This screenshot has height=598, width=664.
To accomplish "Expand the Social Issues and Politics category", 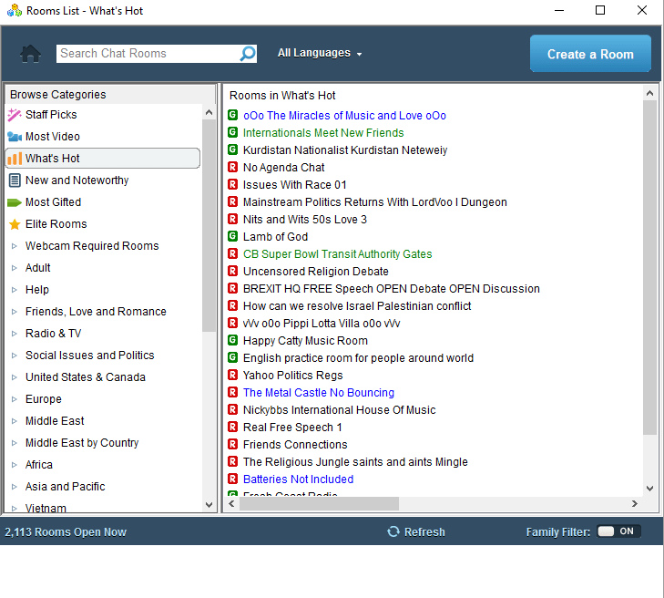I will (x=15, y=356).
